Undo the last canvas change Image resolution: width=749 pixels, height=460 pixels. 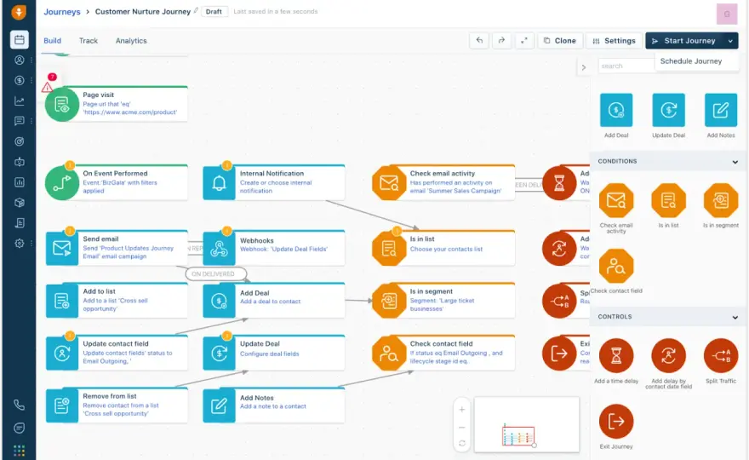click(479, 41)
